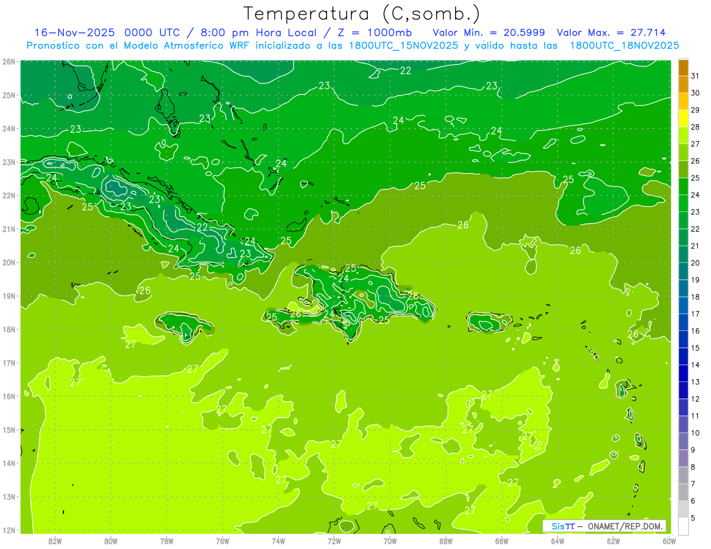711x549 pixels.
Task: Click the 17N latitude axis label
Action: pyautogui.click(x=9, y=362)
